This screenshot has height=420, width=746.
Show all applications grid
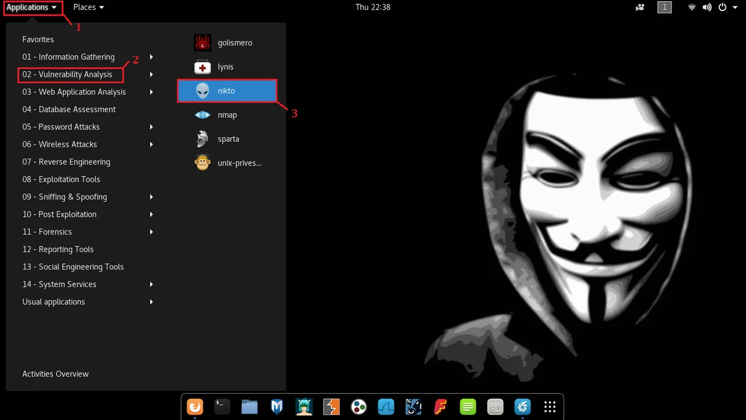pos(550,407)
